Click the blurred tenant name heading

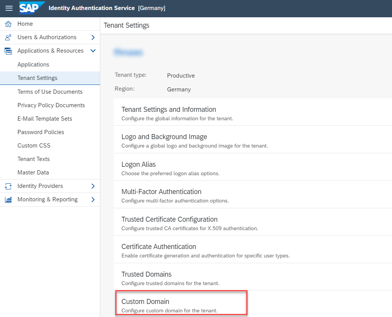128,52
